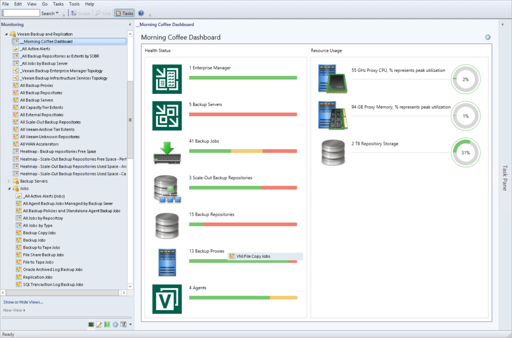Open the Morning Coffee Dashboard settings gear

[x=487, y=37]
